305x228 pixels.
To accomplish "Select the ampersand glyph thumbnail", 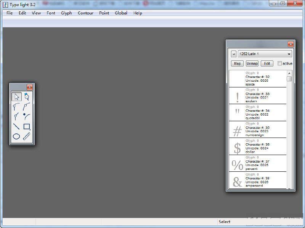I will click(x=237, y=182).
